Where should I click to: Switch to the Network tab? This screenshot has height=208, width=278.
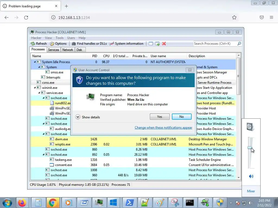(x=68, y=50)
